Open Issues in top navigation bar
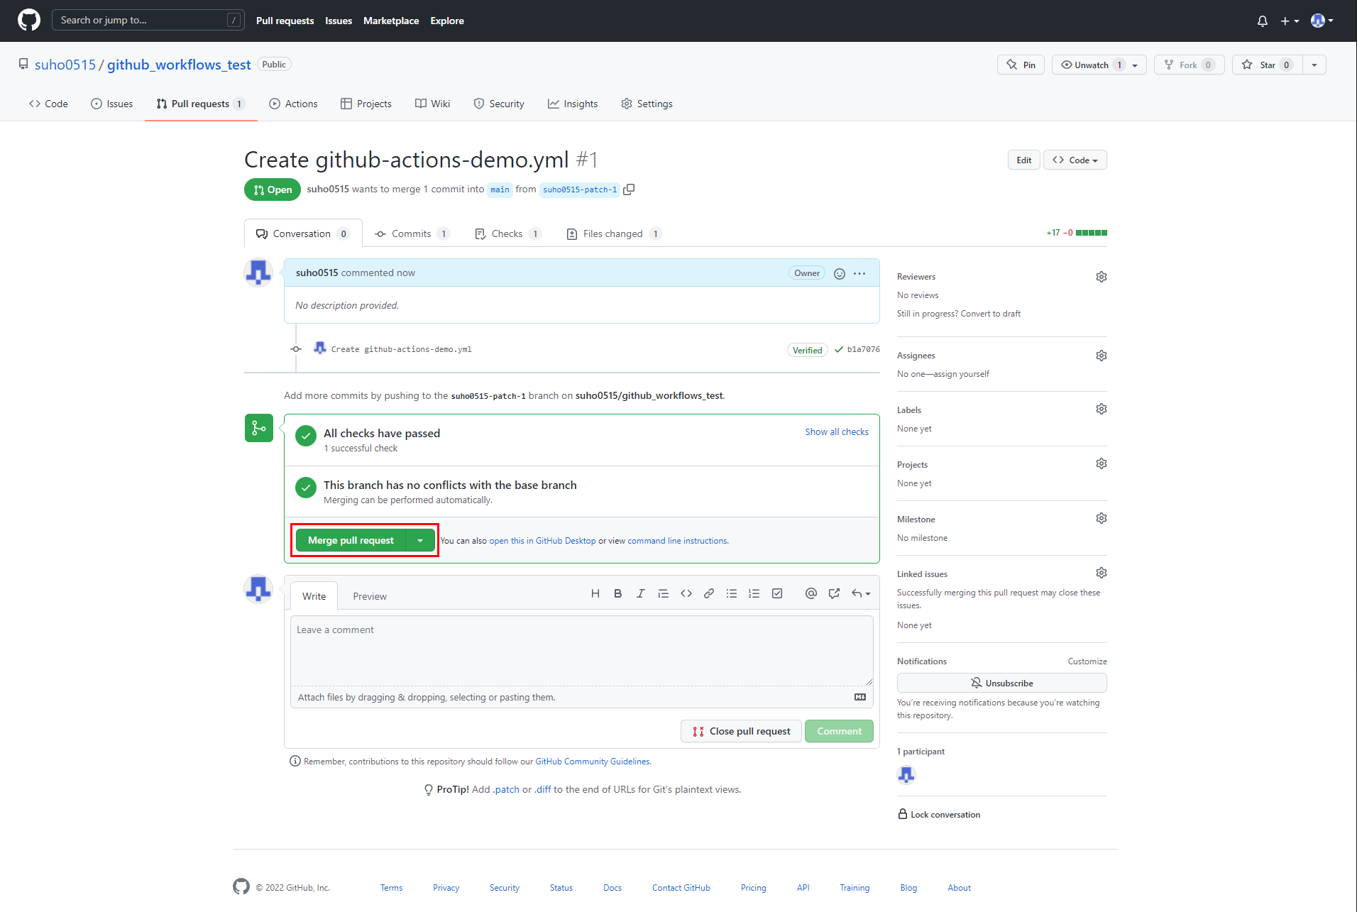 click(339, 21)
